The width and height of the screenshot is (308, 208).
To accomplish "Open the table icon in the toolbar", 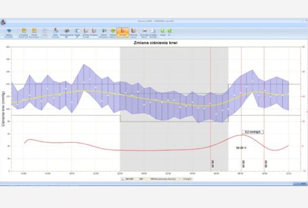I will pos(77,31).
